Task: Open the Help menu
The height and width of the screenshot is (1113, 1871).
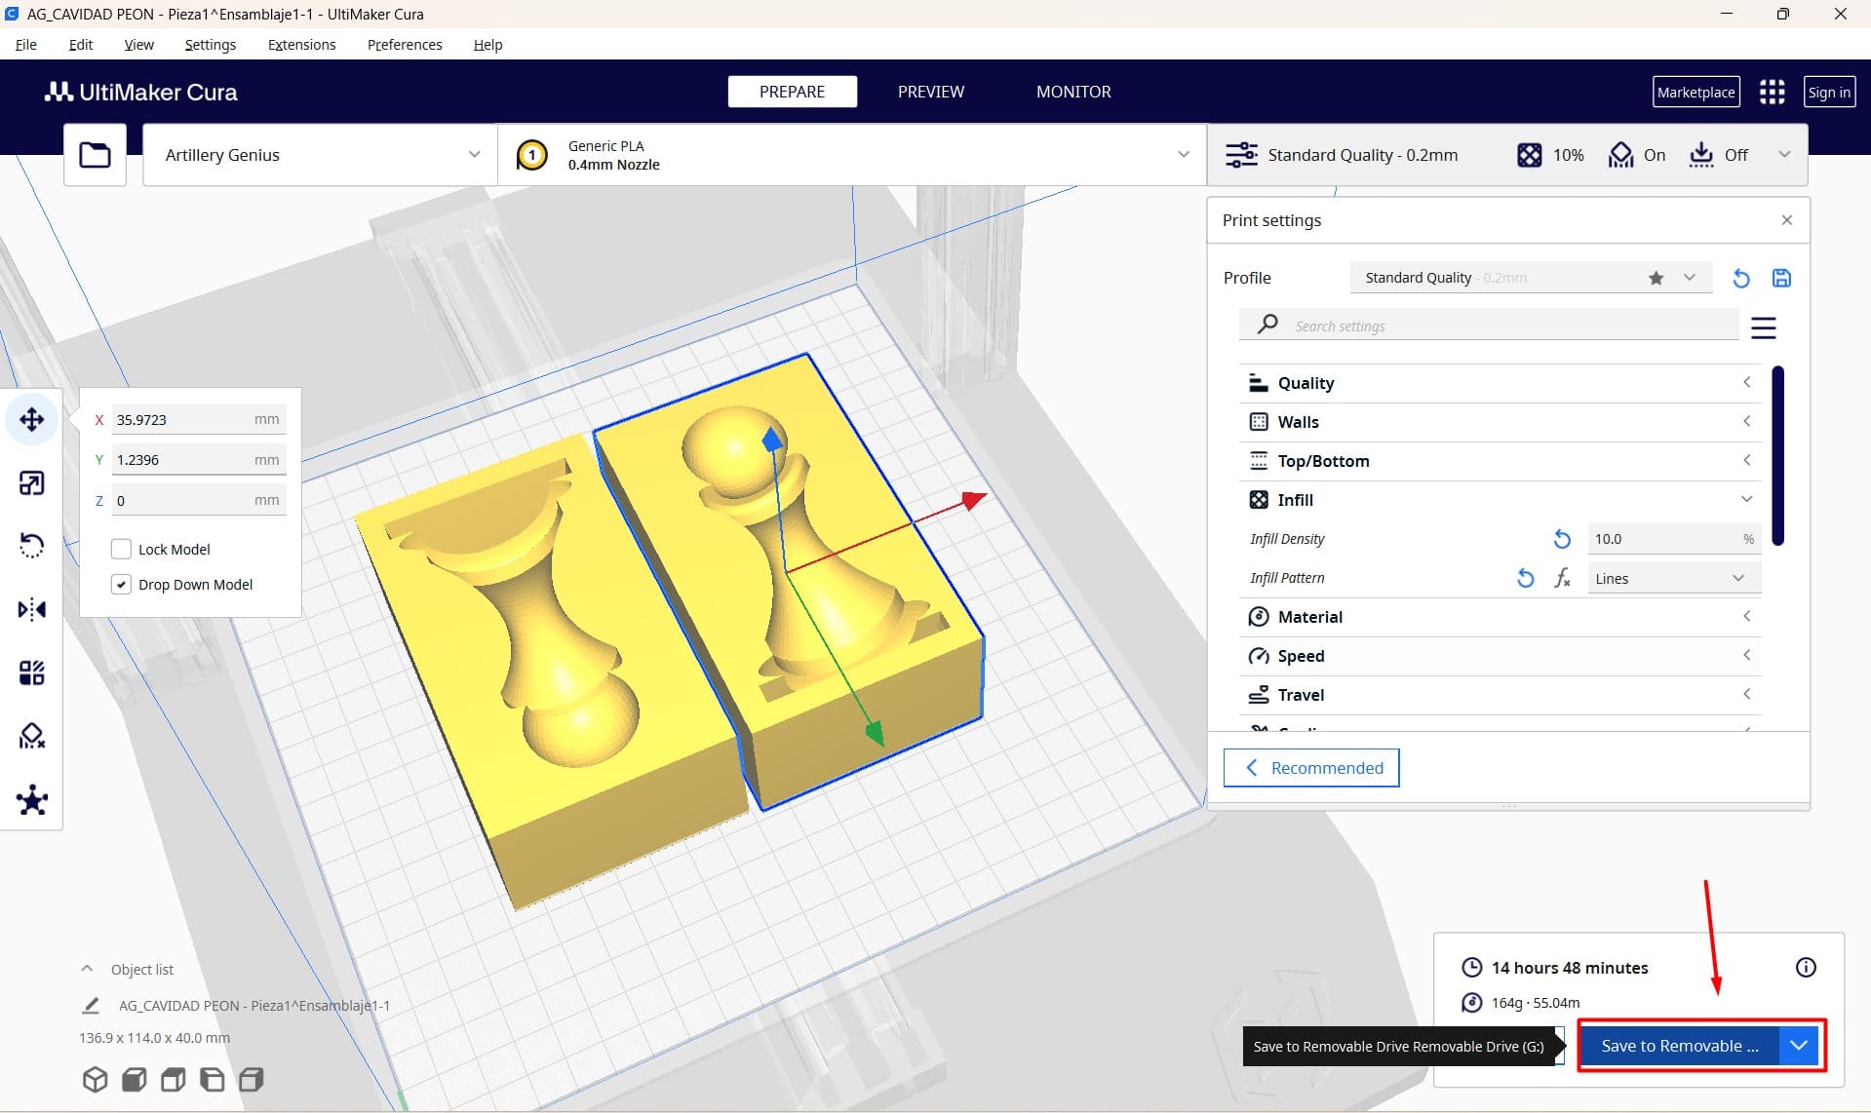Action: (x=487, y=45)
